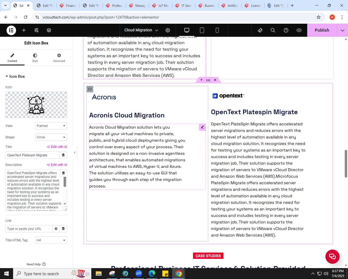Screen dimensions: 348x279
Task: Click the Acronis column container handle
Action: 90,89
